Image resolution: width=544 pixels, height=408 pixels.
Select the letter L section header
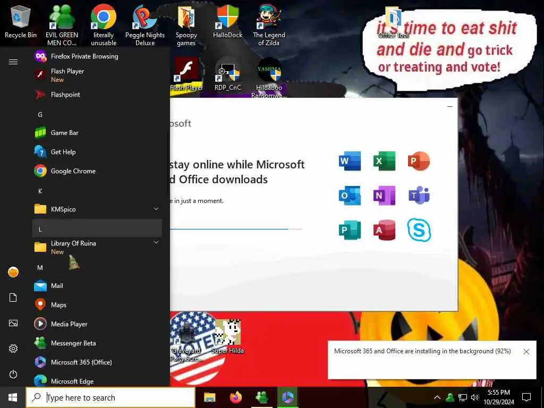click(x=97, y=228)
